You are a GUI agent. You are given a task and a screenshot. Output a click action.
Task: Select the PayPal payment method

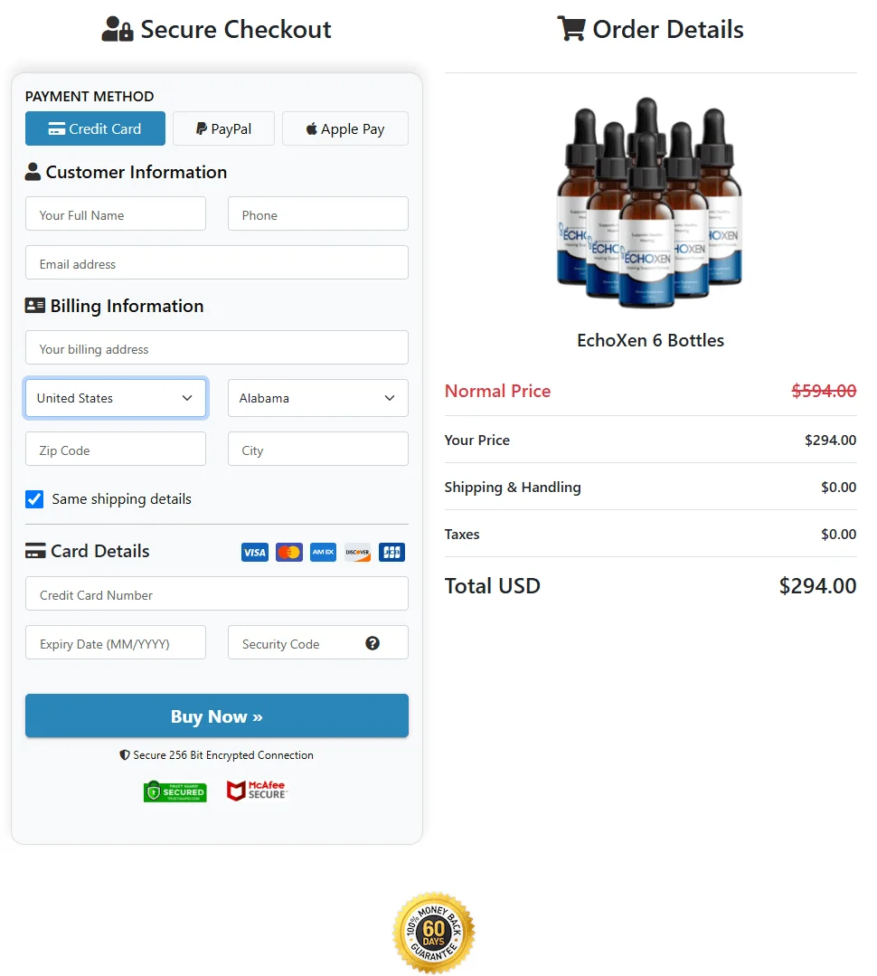tap(222, 128)
